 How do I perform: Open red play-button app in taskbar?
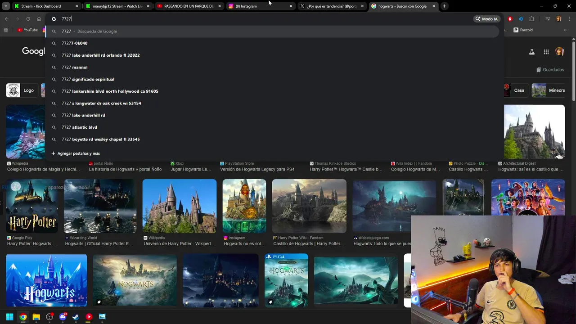(x=89, y=317)
